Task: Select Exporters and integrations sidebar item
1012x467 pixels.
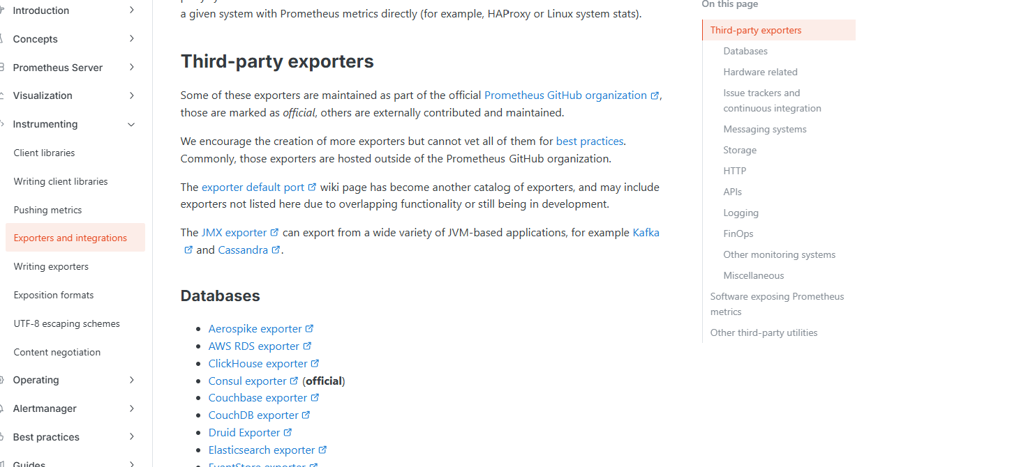Action: click(x=75, y=238)
